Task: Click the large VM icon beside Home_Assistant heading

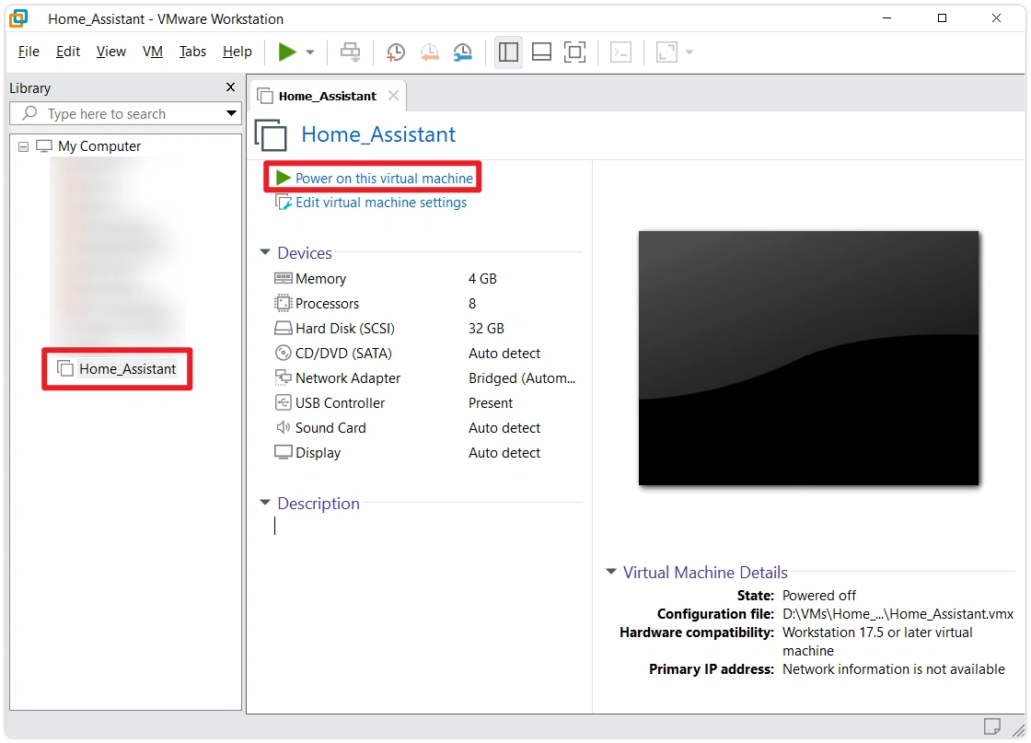Action: pyautogui.click(x=271, y=134)
